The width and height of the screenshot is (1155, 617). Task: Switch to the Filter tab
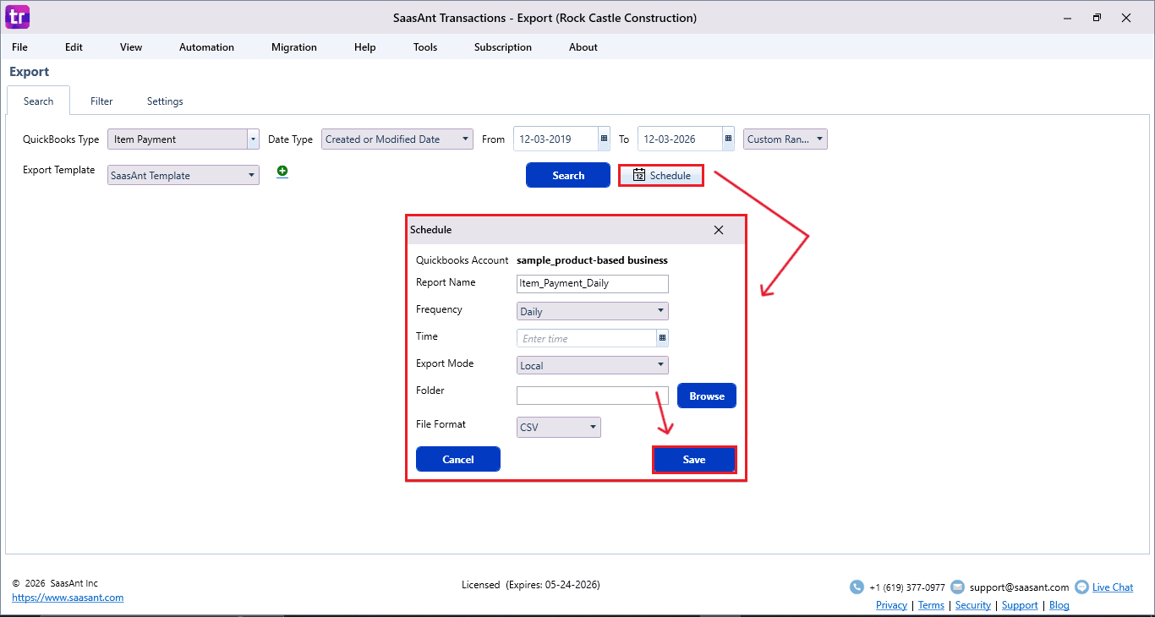click(x=101, y=101)
